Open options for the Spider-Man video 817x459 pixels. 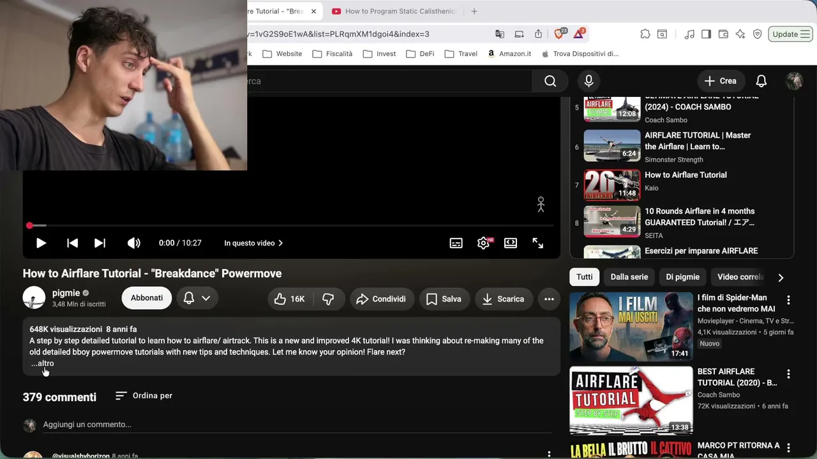788,300
